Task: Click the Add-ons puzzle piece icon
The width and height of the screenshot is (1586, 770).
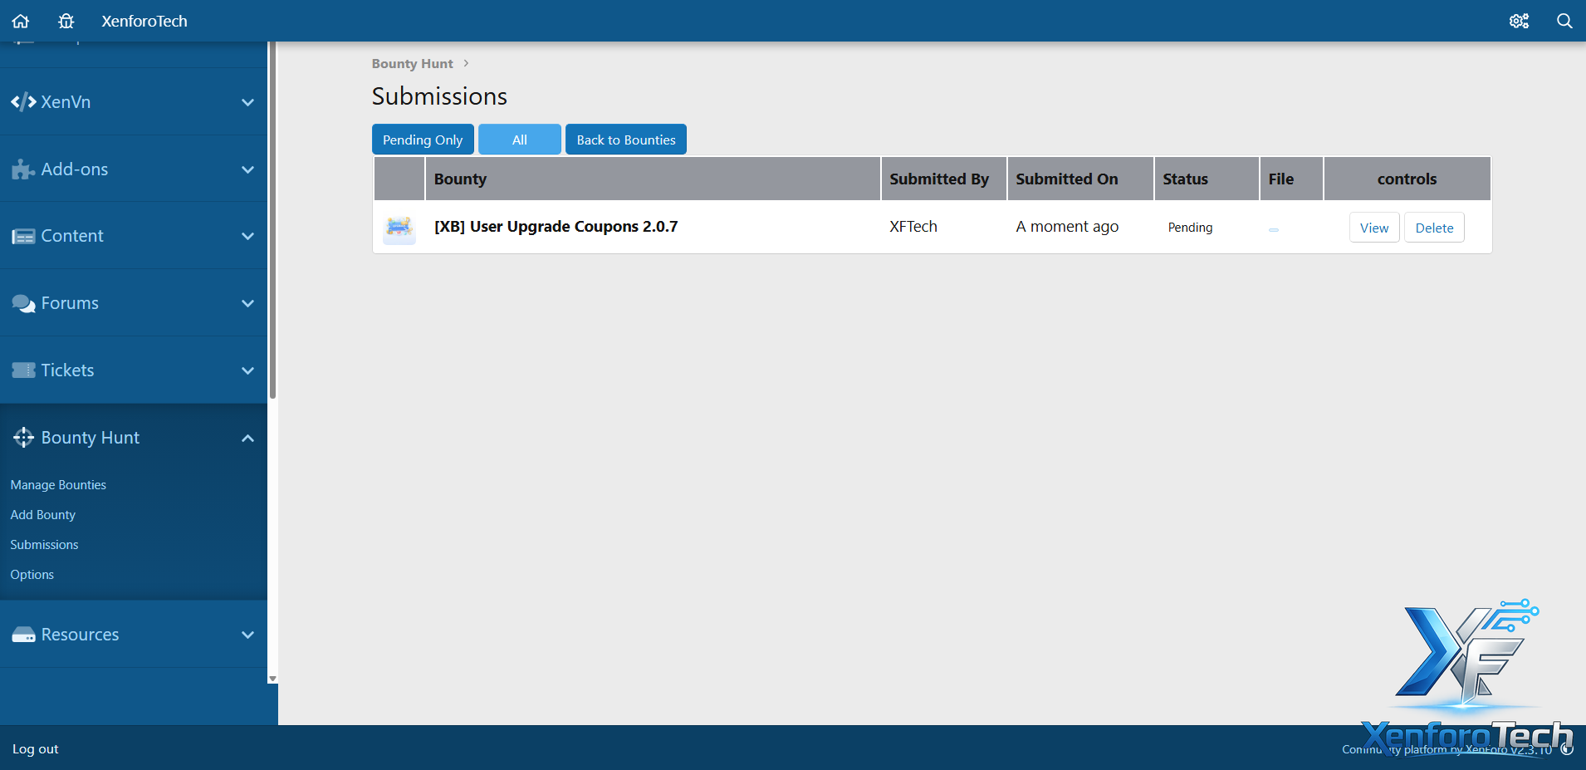Action: pyautogui.click(x=23, y=169)
